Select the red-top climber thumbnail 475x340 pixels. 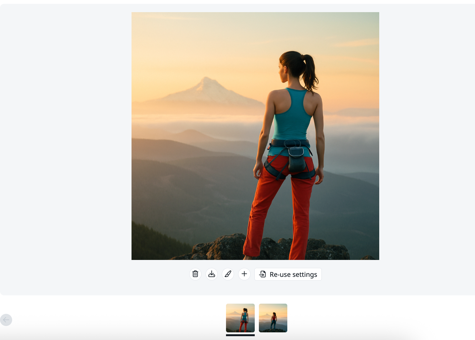(273, 318)
